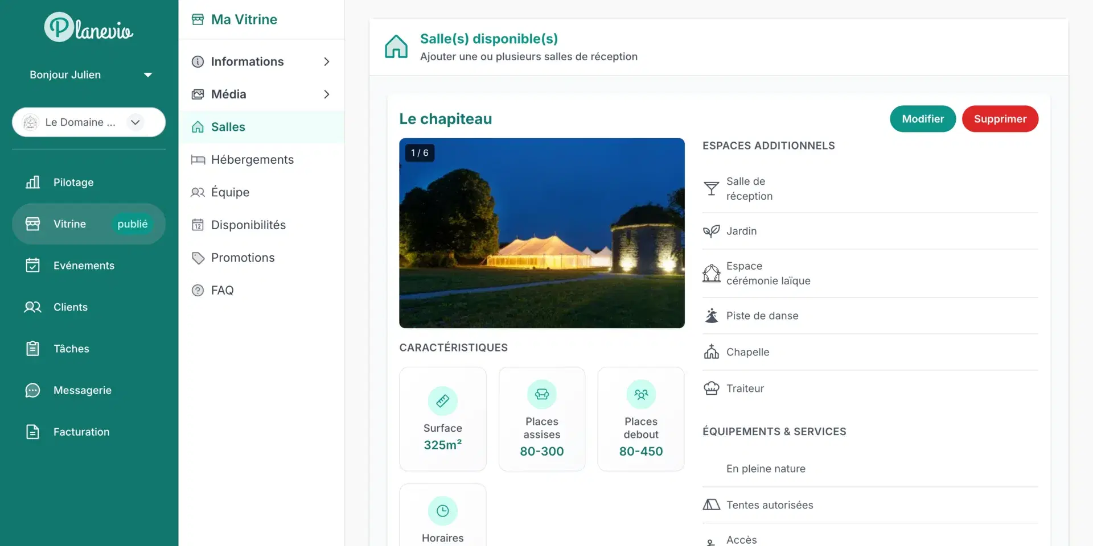This screenshot has width=1093, height=546.
Task: Click the Espace cérémonie laïque gazebo icon
Action: (711, 274)
